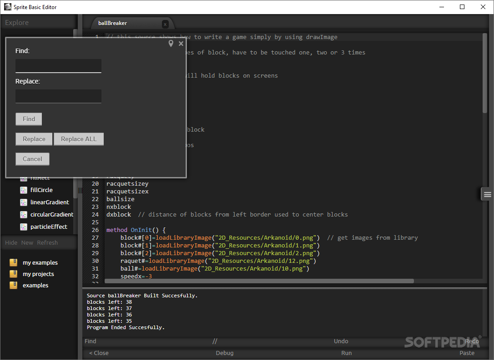The height and width of the screenshot is (360, 494).
Task: Click Undo in the bottom toolbar
Action: tap(341, 341)
